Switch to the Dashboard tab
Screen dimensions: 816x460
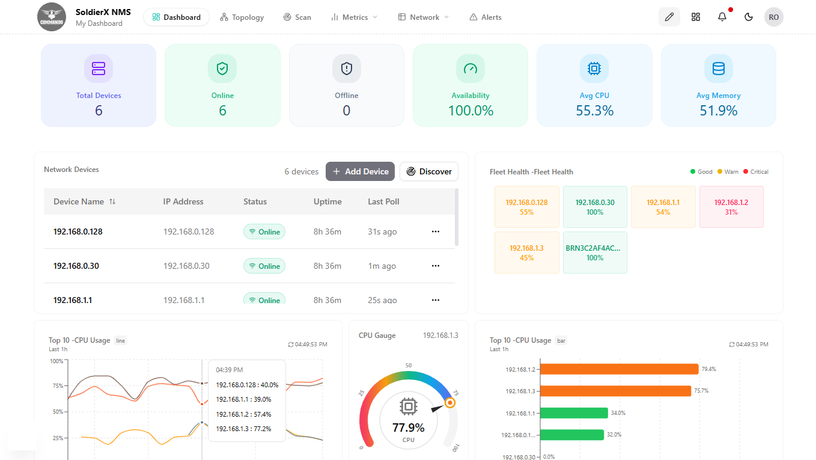177,17
